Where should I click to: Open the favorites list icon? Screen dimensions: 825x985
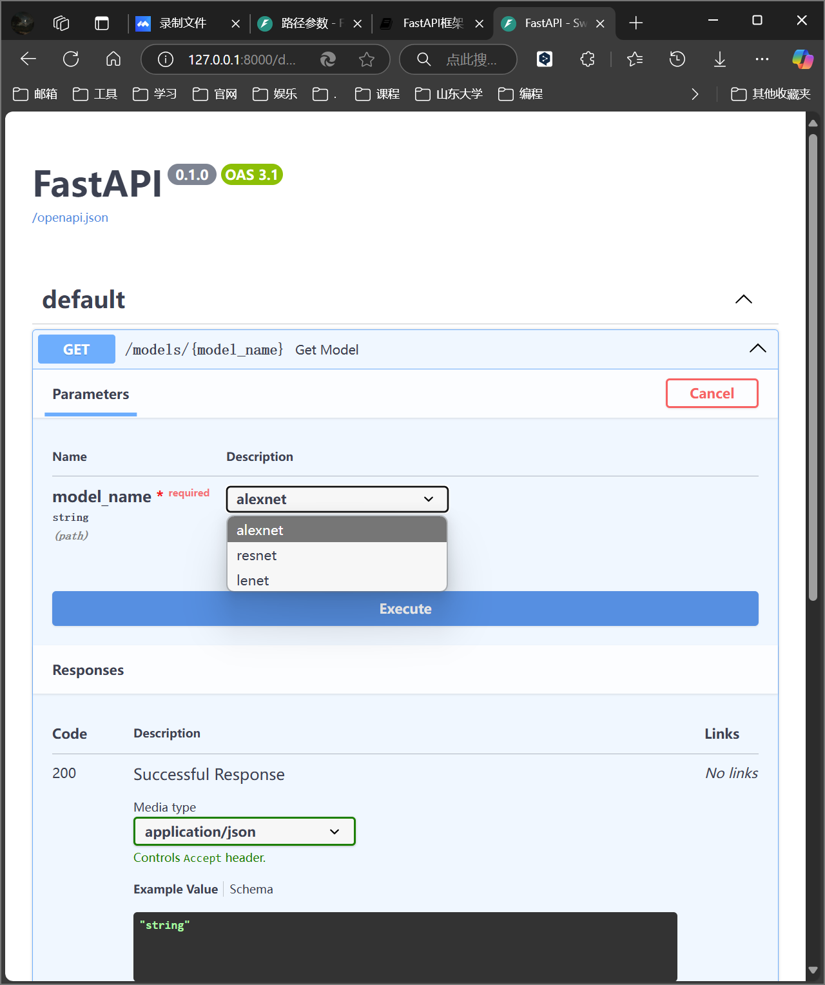(635, 59)
